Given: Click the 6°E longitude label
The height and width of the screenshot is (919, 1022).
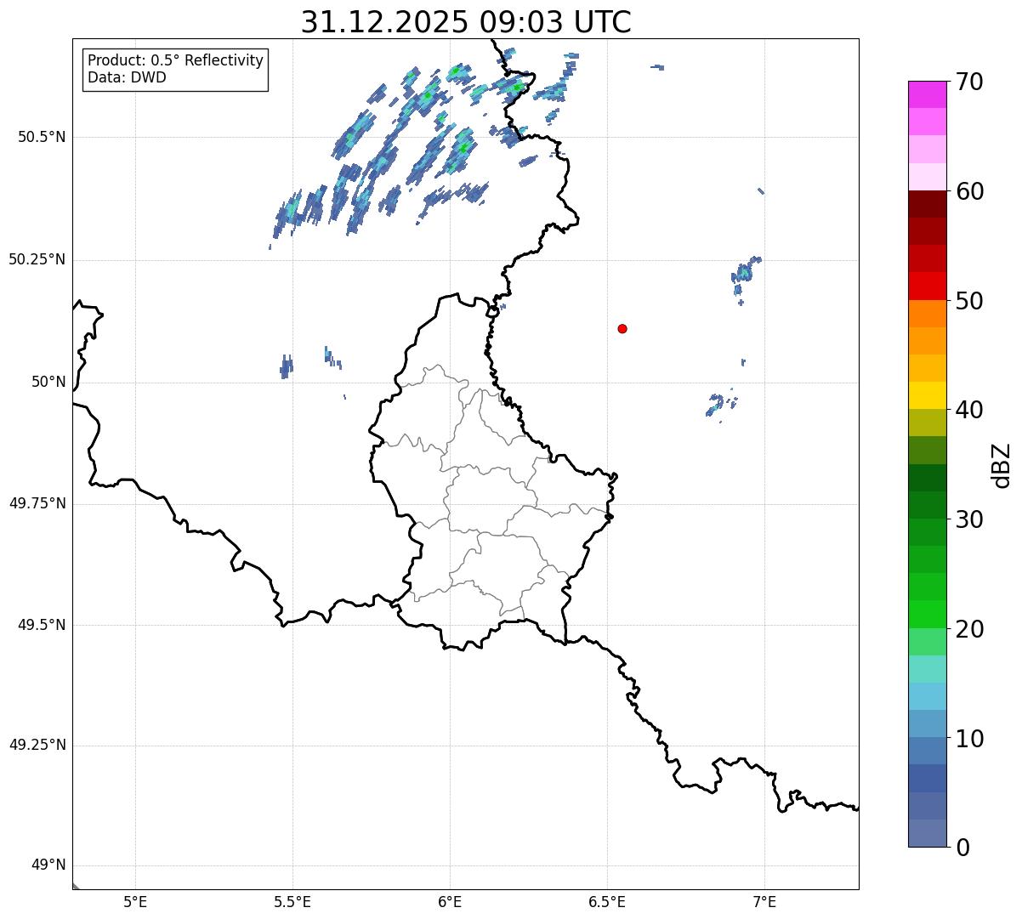Looking at the screenshot, I should (450, 901).
